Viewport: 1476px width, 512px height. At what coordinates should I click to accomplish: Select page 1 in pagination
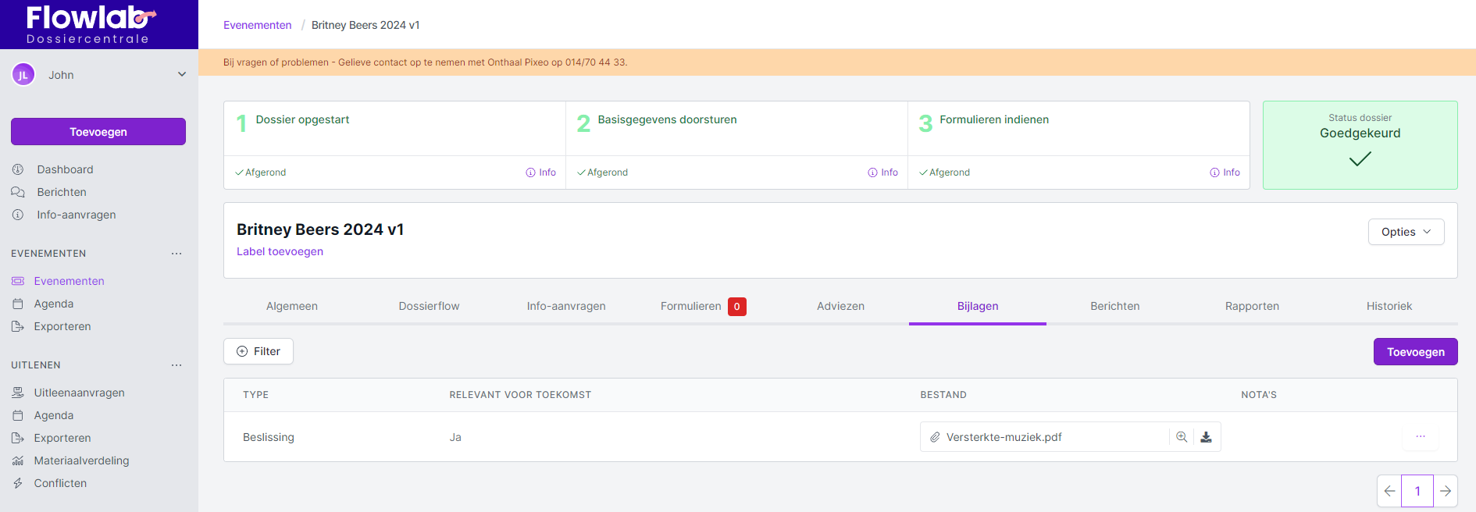pos(1417,491)
